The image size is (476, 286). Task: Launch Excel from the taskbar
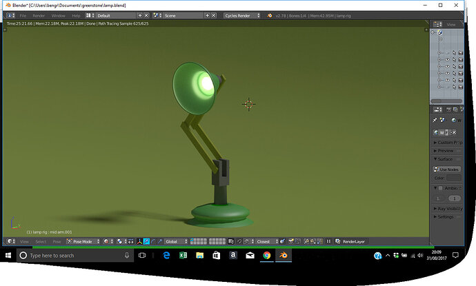point(183,256)
